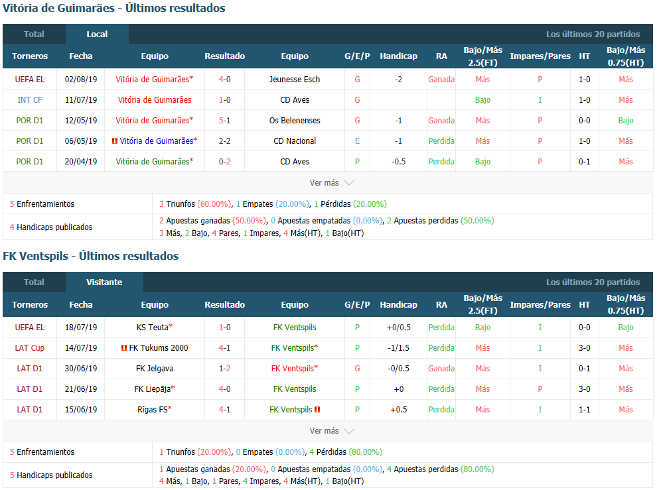Open Jeunesse Esch team link
Screen dimensions: 659x490
(295, 80)
